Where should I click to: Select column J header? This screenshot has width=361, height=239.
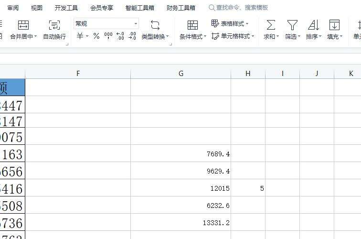tap(317, 74)
